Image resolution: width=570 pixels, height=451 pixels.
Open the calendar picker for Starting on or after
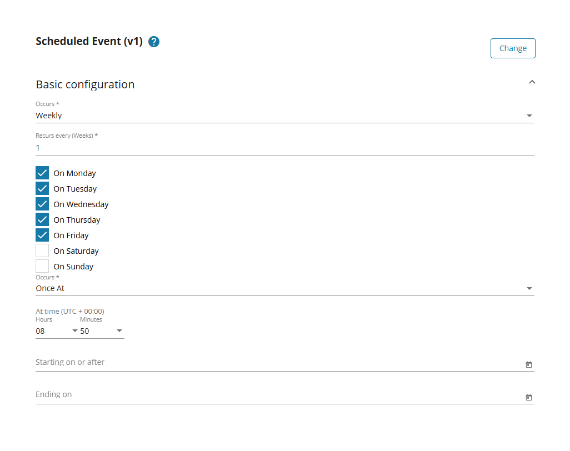pyautogui.click(x=529, y=364)
